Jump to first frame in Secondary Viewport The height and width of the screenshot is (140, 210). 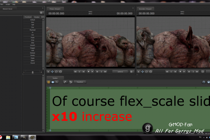[167, 72]
